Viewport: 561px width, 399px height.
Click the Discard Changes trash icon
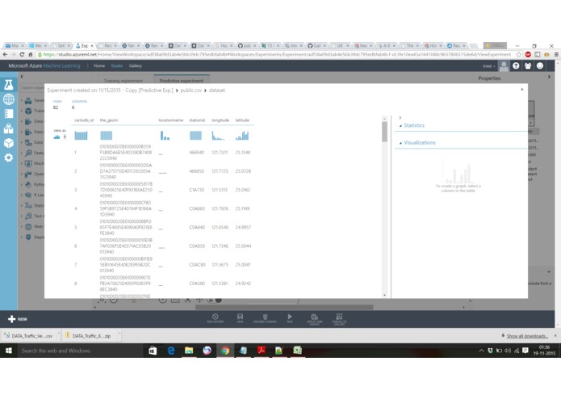point(265,317)
